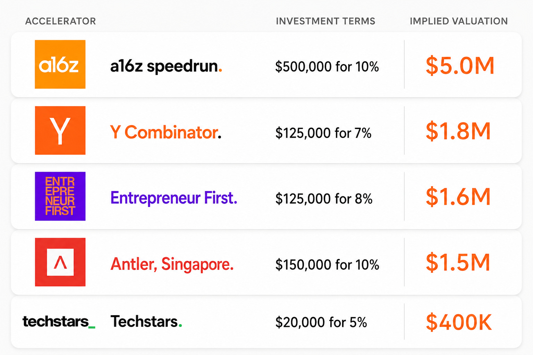Click the Implied Valuation column header

[x=459, y=21]
